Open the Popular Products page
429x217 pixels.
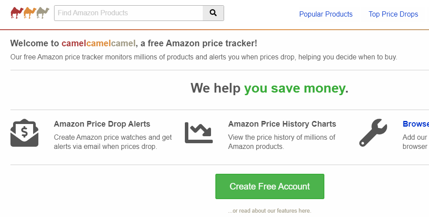click(x=326, y=14)
